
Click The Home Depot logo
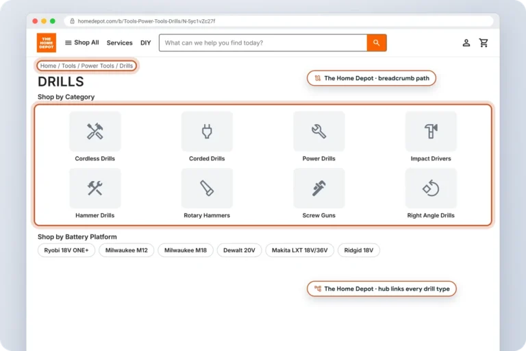click(47, 43)
